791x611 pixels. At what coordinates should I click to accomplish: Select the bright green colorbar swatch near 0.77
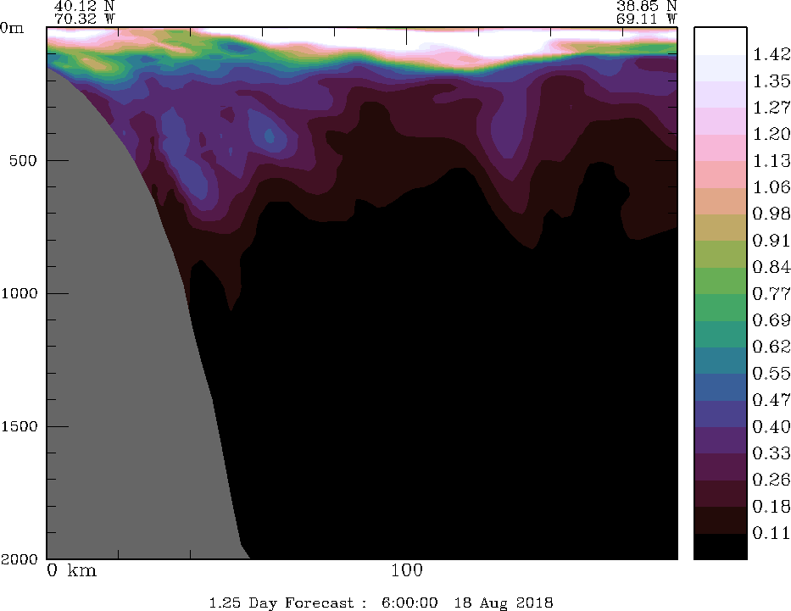721,281
